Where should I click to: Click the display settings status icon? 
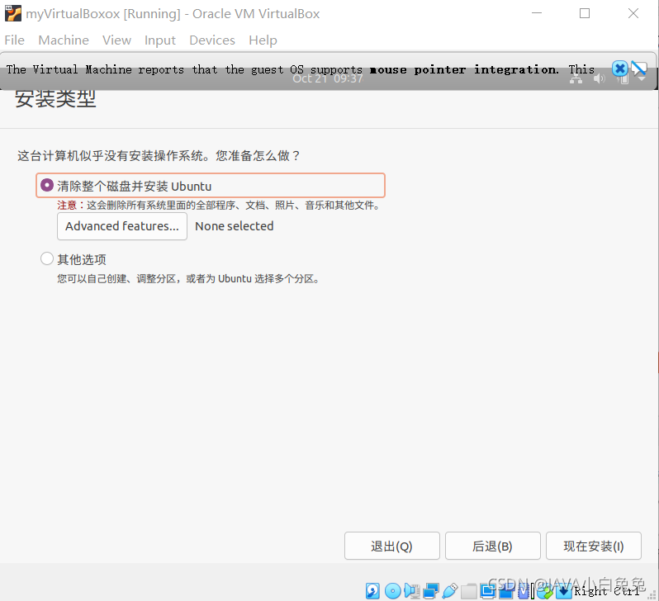click(x=487, y=591)
